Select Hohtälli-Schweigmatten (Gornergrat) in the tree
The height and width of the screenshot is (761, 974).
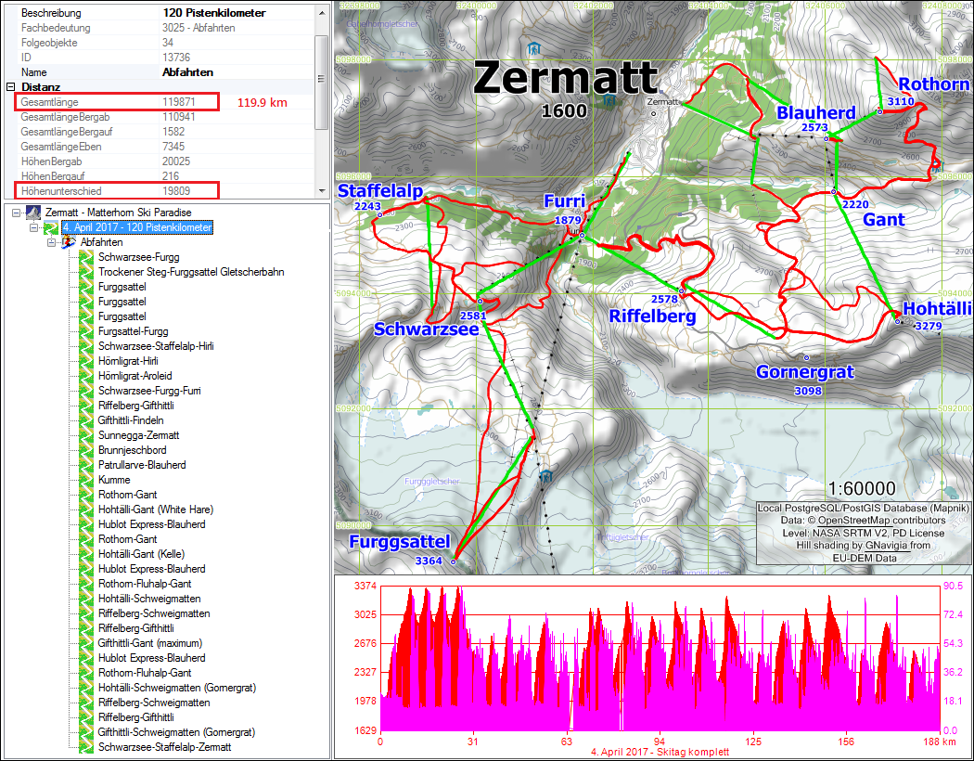pyautogui.click(x=177, y=688)
